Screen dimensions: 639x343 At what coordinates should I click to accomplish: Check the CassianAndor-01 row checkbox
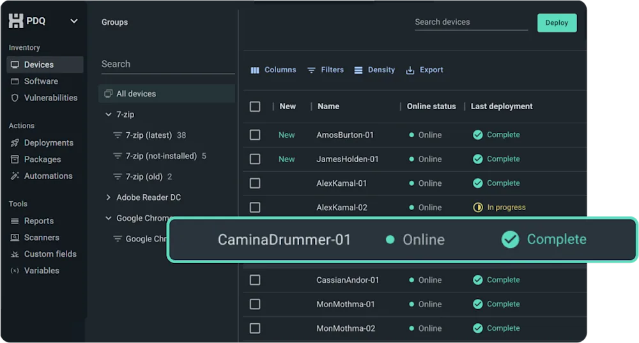click(x=255, y=280)
